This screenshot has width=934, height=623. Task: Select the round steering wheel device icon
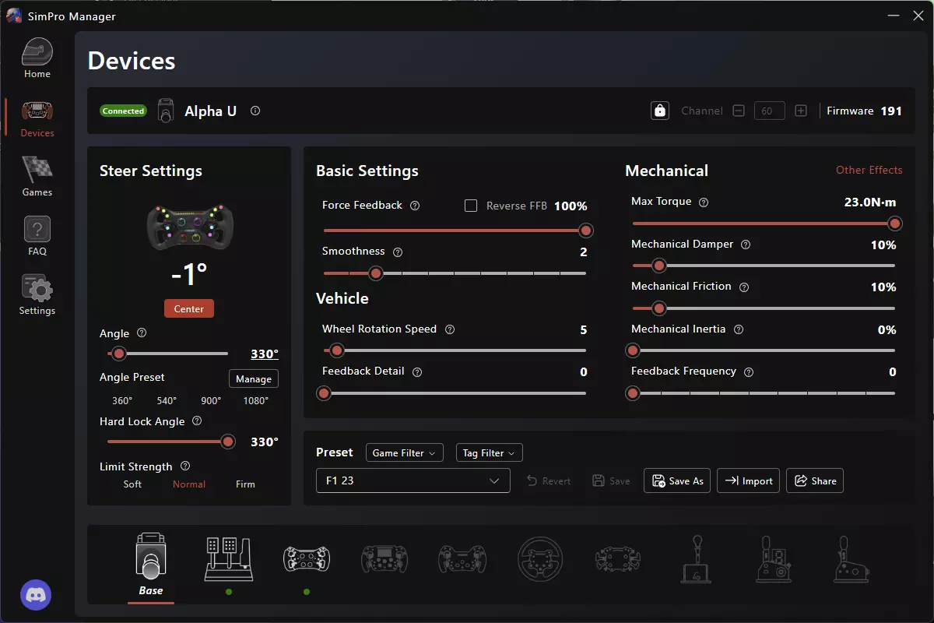point(540,559)
